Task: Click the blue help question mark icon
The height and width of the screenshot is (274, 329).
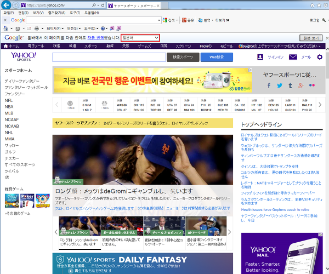Action: coord(103,28)
